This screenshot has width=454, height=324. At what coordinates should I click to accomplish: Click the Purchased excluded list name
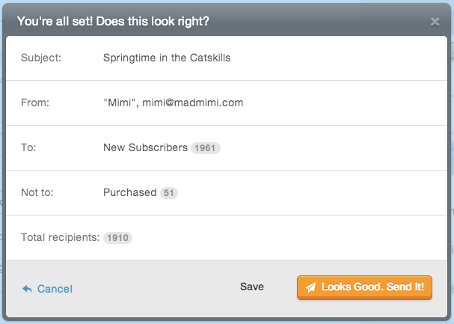[129, 192]
